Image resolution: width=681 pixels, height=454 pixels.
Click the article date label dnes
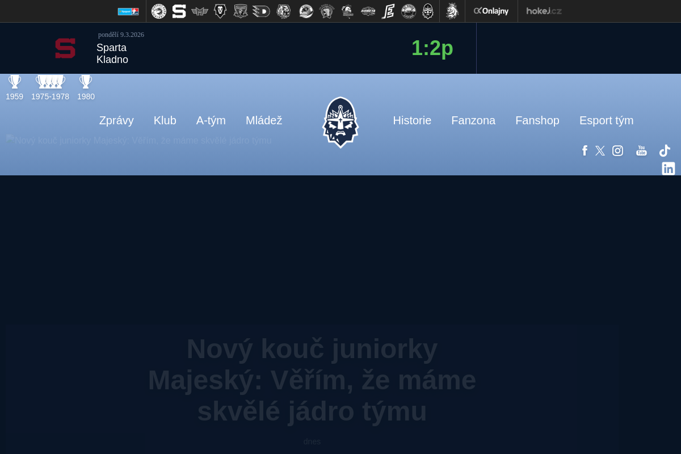[x=312, y=442]
